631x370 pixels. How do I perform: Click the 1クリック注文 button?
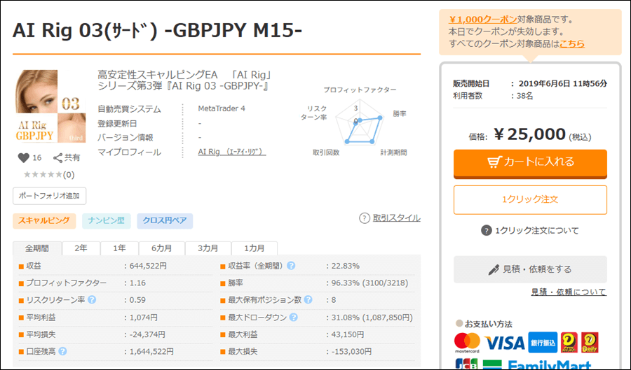point(530,199)
